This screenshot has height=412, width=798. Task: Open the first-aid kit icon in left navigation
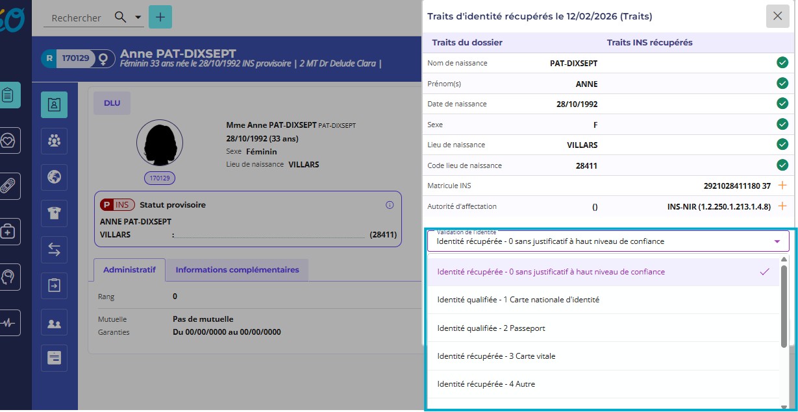click(9, 232)
